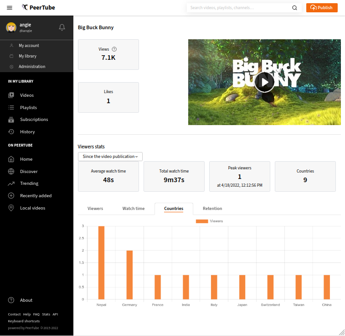Image resolution: width=345 pixels, height=336 pixels.
Task: Click the Discover globe icon
Action: [x=11, y=171]
